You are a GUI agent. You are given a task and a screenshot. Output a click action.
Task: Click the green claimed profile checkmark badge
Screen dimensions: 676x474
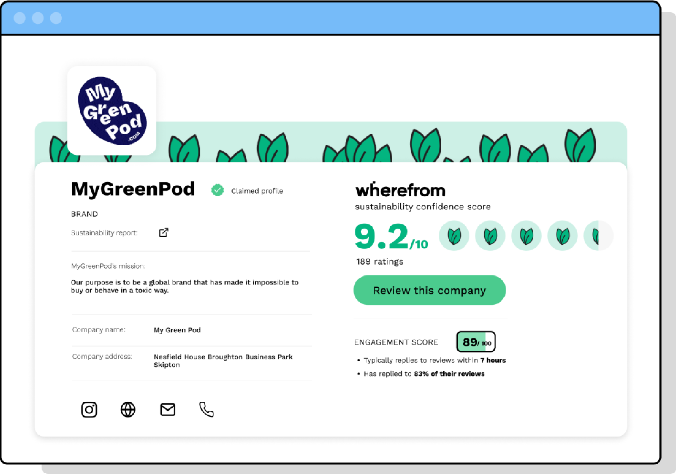(x=217, y=190)
